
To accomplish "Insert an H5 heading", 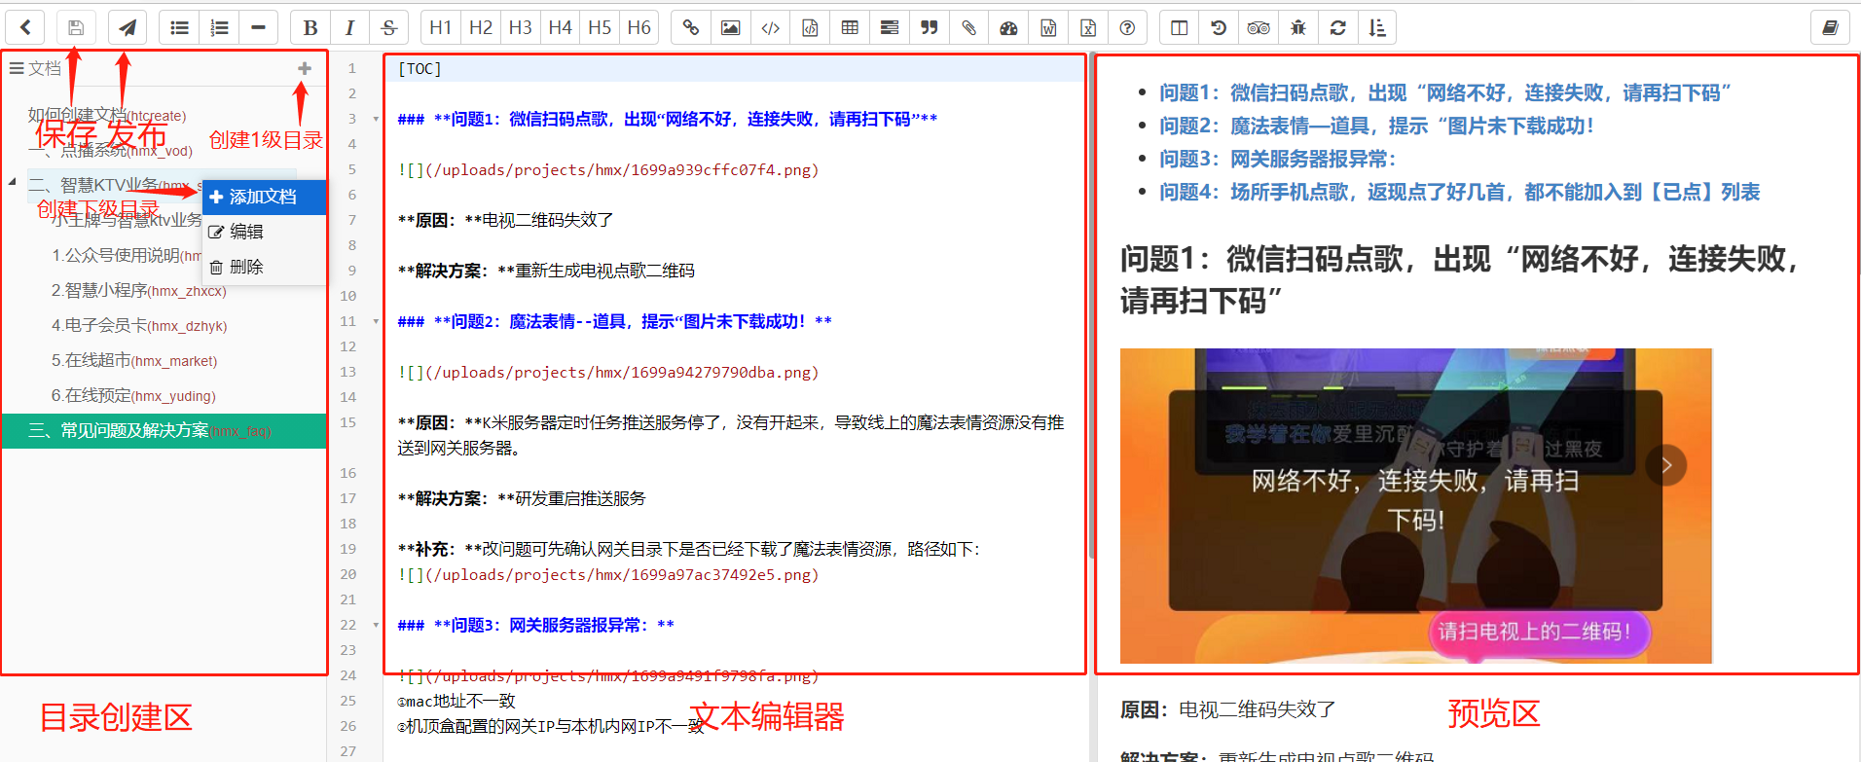I will pyautogui.click(x=600, y=27).
